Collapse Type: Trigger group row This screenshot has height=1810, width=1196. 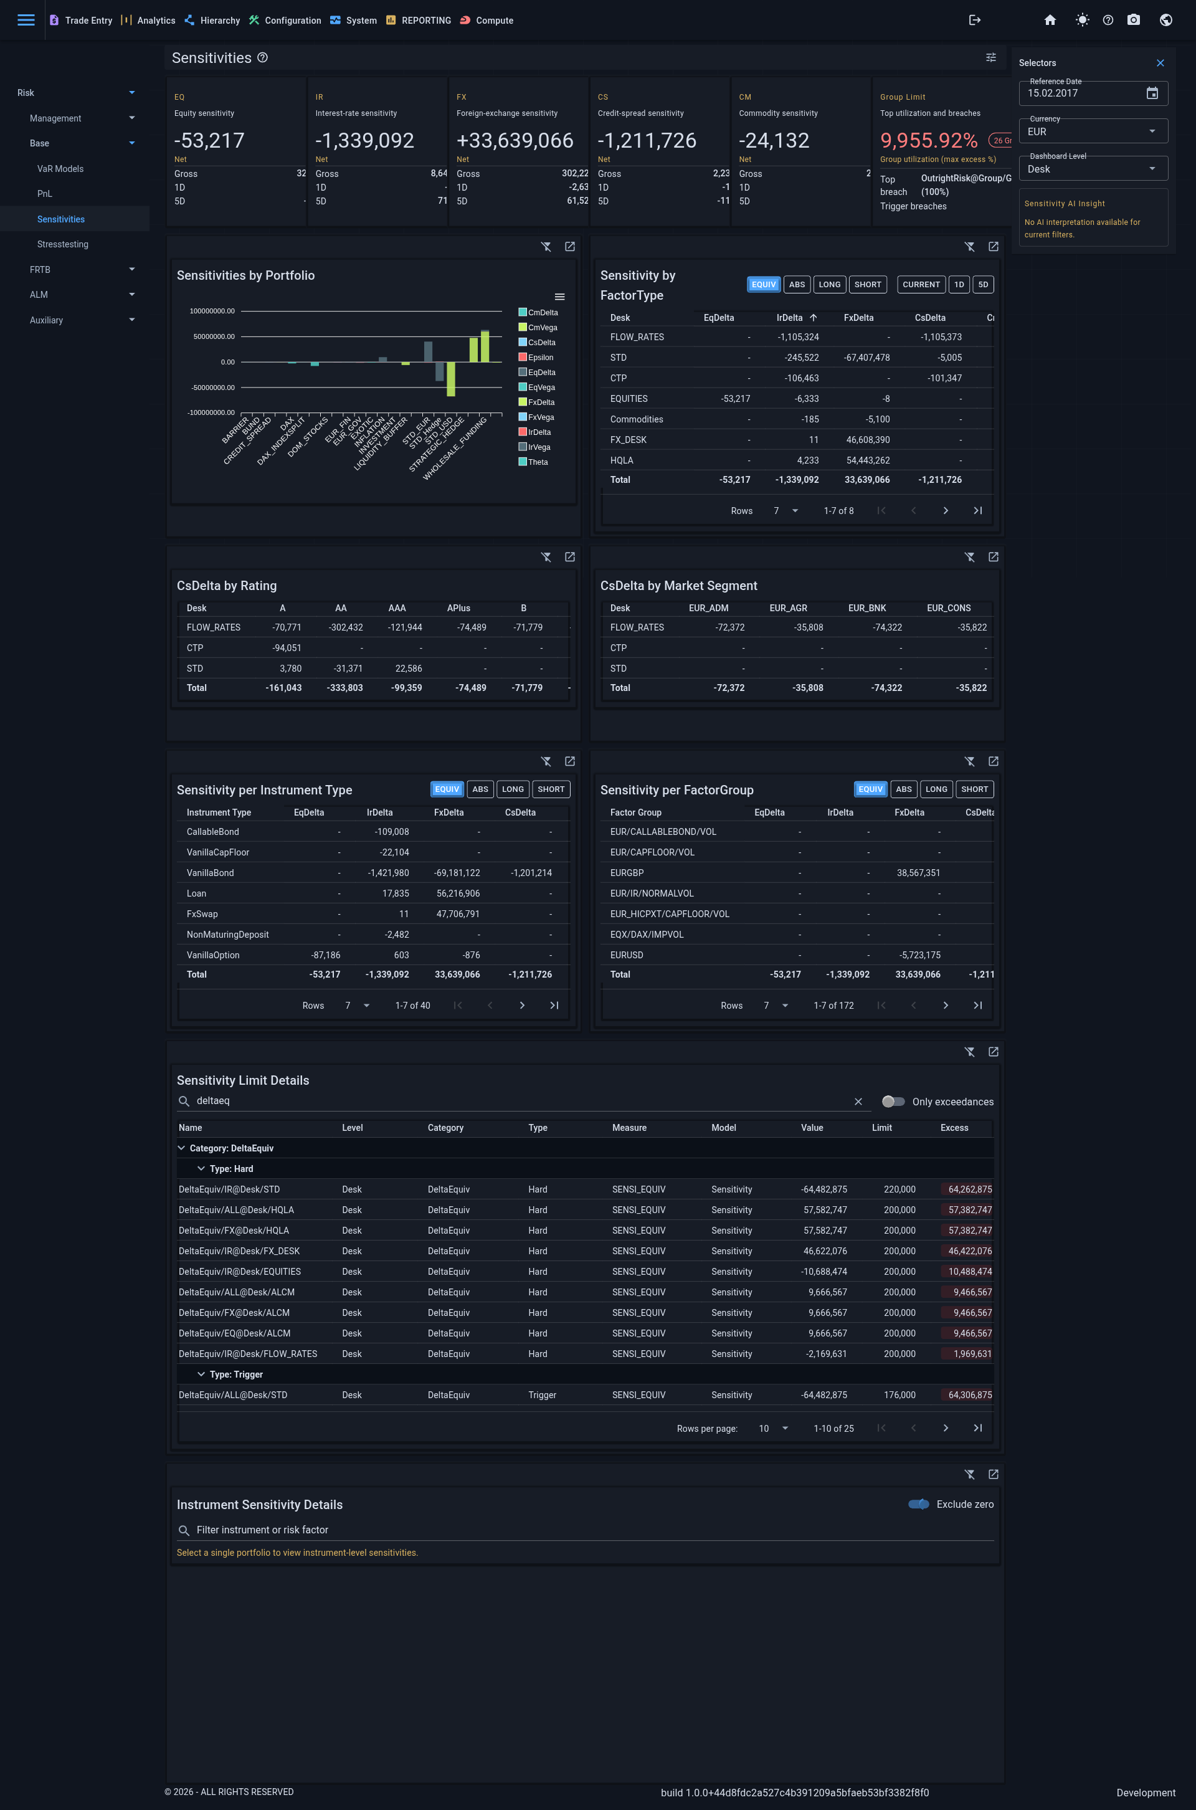coord(201,1374)
